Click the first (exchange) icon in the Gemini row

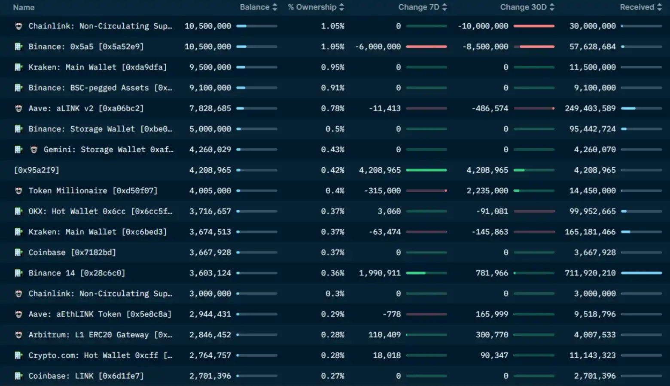pos(18,150)
